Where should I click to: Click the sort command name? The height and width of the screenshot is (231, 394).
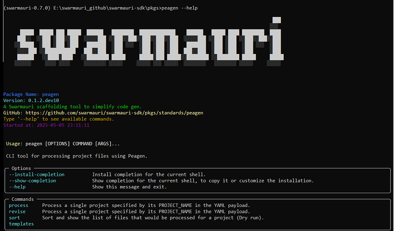(x=14, y=218)
